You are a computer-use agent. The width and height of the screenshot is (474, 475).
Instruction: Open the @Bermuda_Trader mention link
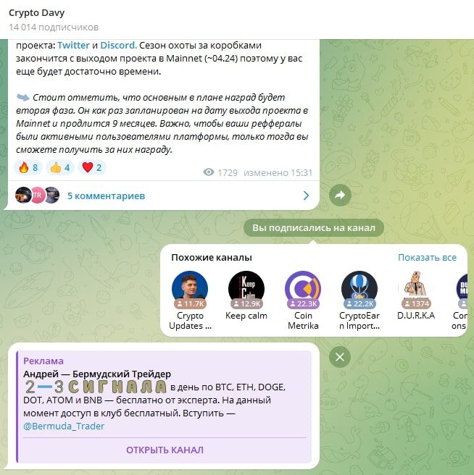[x=64, y=426]
